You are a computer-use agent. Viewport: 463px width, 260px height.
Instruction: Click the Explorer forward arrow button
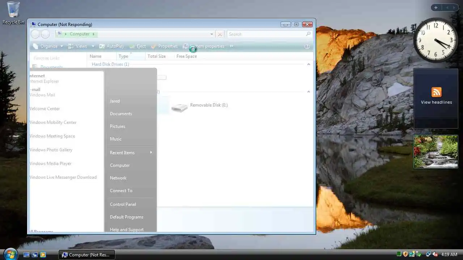[45, 34]
